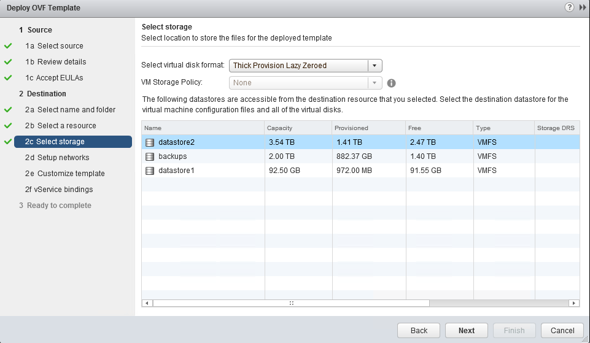The image size is (590, 343).
Task: Expand the dialog with double-arrow icon
Action: click(x=583, y=7)
